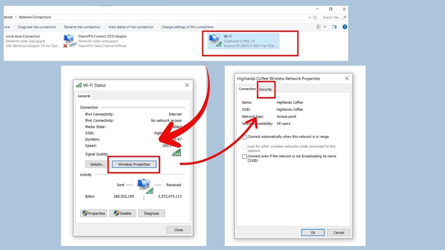Click the Details button
This screenshot has width=445, height=250.
click(x=98, y=164)
